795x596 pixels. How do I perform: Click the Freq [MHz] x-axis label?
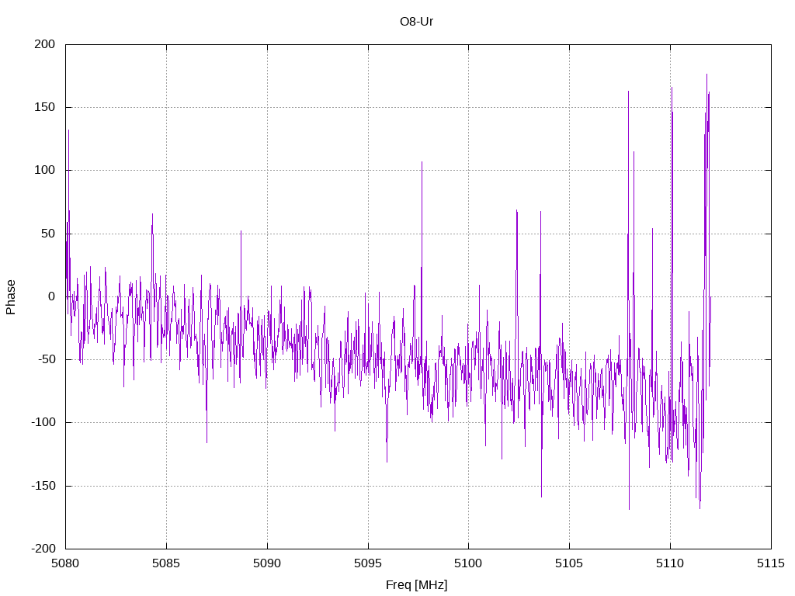[416, 584]
